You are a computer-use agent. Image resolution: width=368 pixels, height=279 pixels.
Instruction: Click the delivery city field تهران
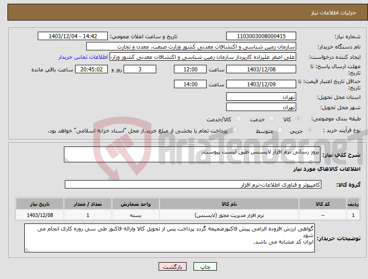point(261,107)
